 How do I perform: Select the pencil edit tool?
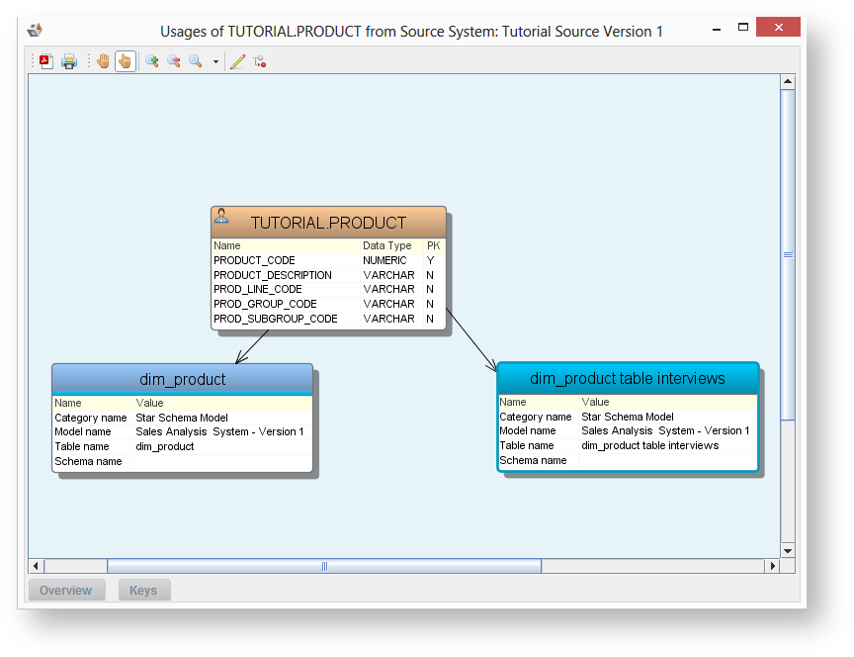tap(237, 62)
